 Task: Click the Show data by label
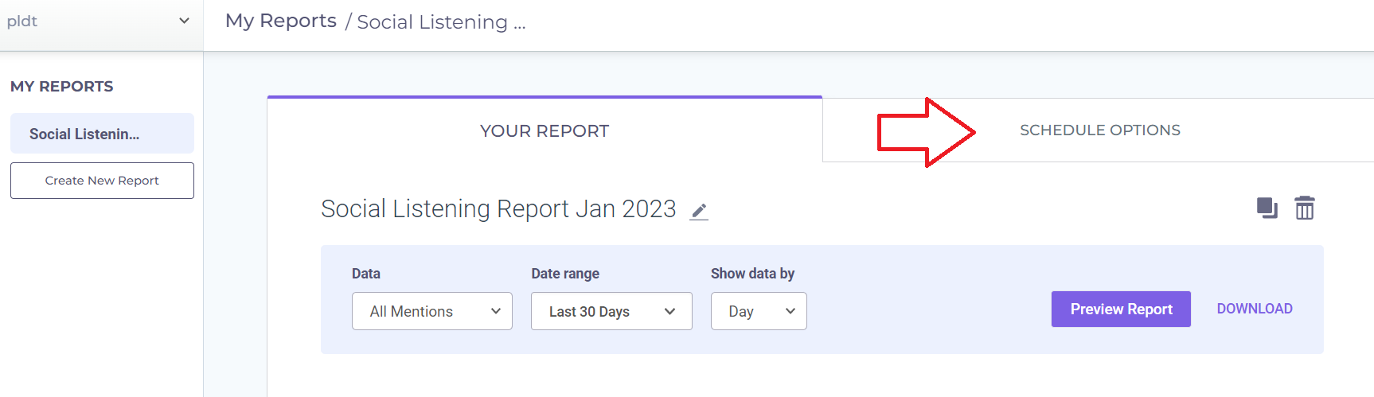(x=752, y=274)
